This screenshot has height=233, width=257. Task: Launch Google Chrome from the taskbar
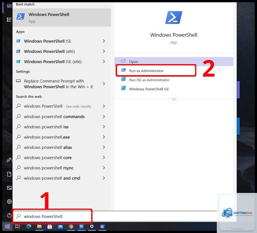click(71, 227)
